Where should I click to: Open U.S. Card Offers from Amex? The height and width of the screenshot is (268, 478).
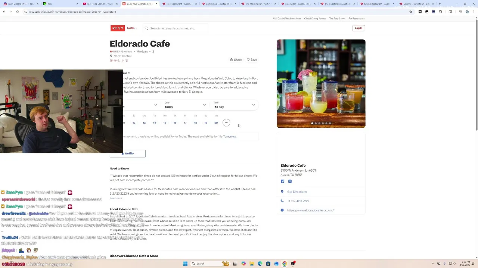[x=287, y=18]
